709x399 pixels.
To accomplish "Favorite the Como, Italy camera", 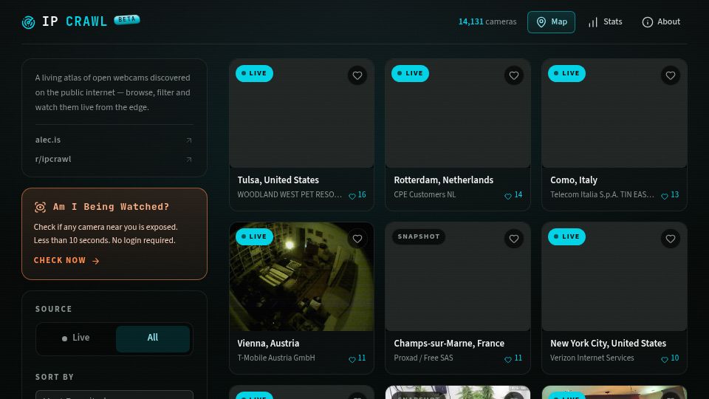I will click(x=670, y=75).
